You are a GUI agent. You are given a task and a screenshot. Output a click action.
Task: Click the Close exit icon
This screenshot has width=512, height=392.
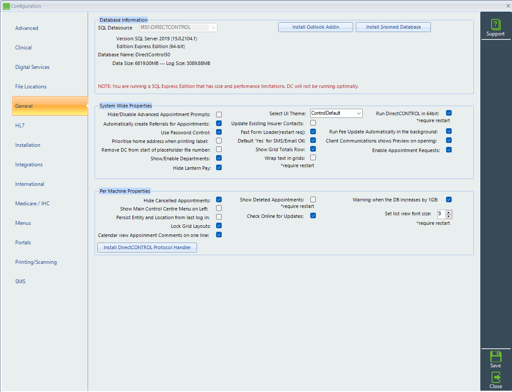pos(496,377)
